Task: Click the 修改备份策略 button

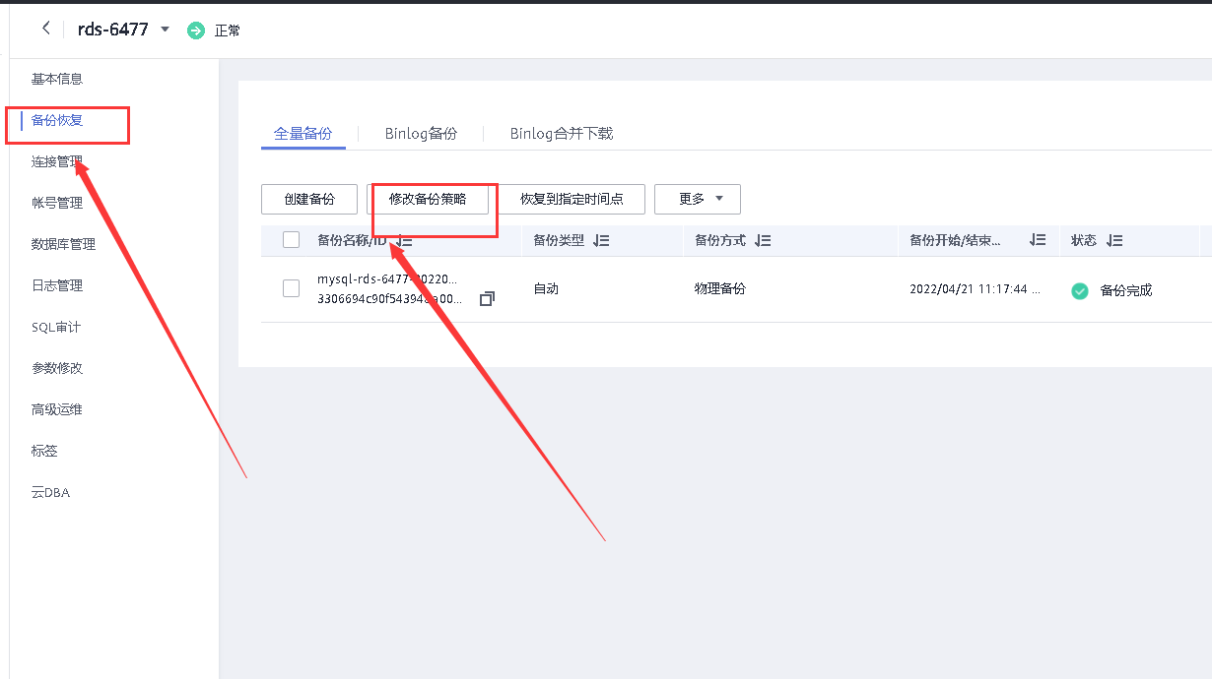Action: 428,199
